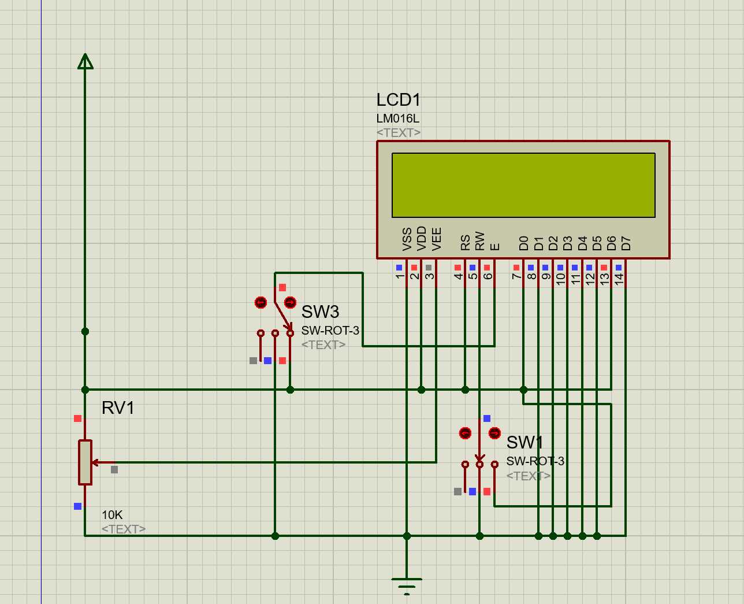This screenshot has width=744, height=604.
Task: Click pin number 12 of LCD1
Action: coord(590,278)
